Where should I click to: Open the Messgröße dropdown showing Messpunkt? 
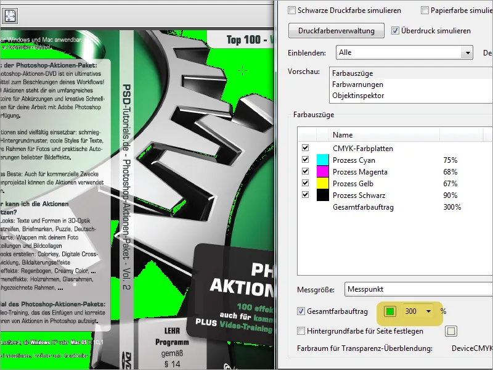tap(418, 289)
